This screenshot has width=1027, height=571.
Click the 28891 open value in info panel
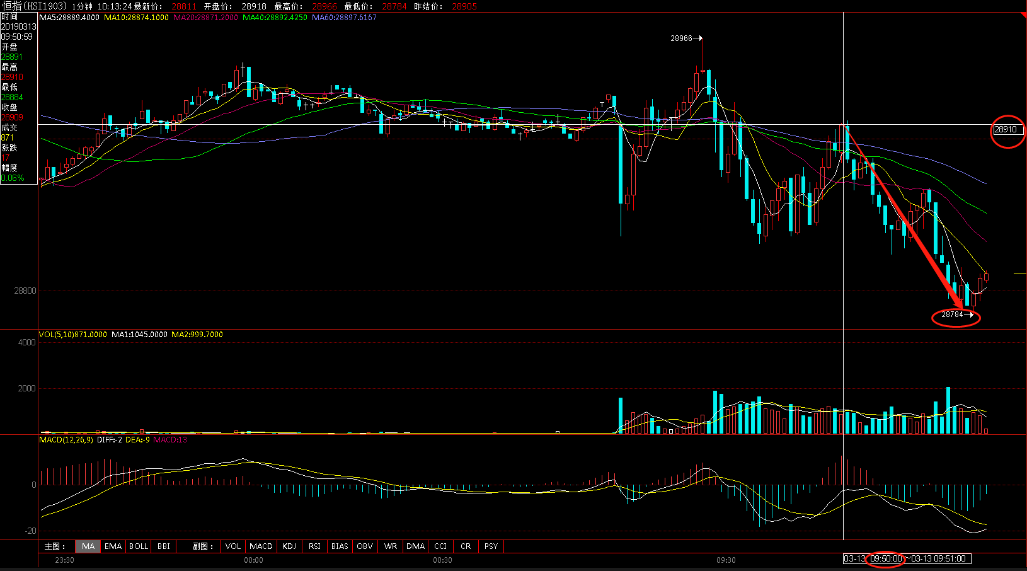point(12,57)
